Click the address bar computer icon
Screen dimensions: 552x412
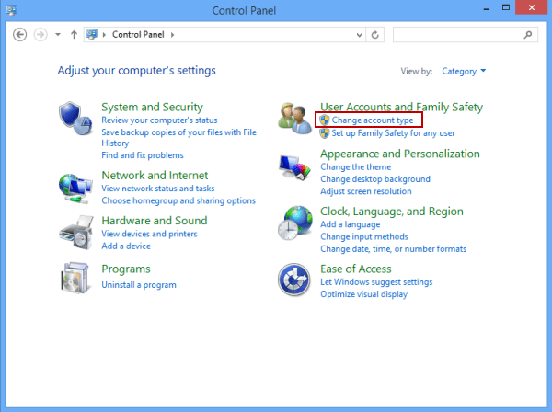coord(91,34)
